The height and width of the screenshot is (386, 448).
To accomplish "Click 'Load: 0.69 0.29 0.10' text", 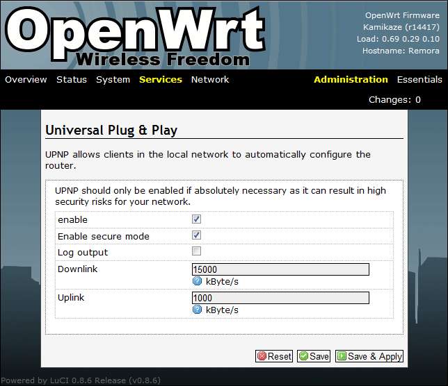I will pyautogui.click(x=398, y=39).
